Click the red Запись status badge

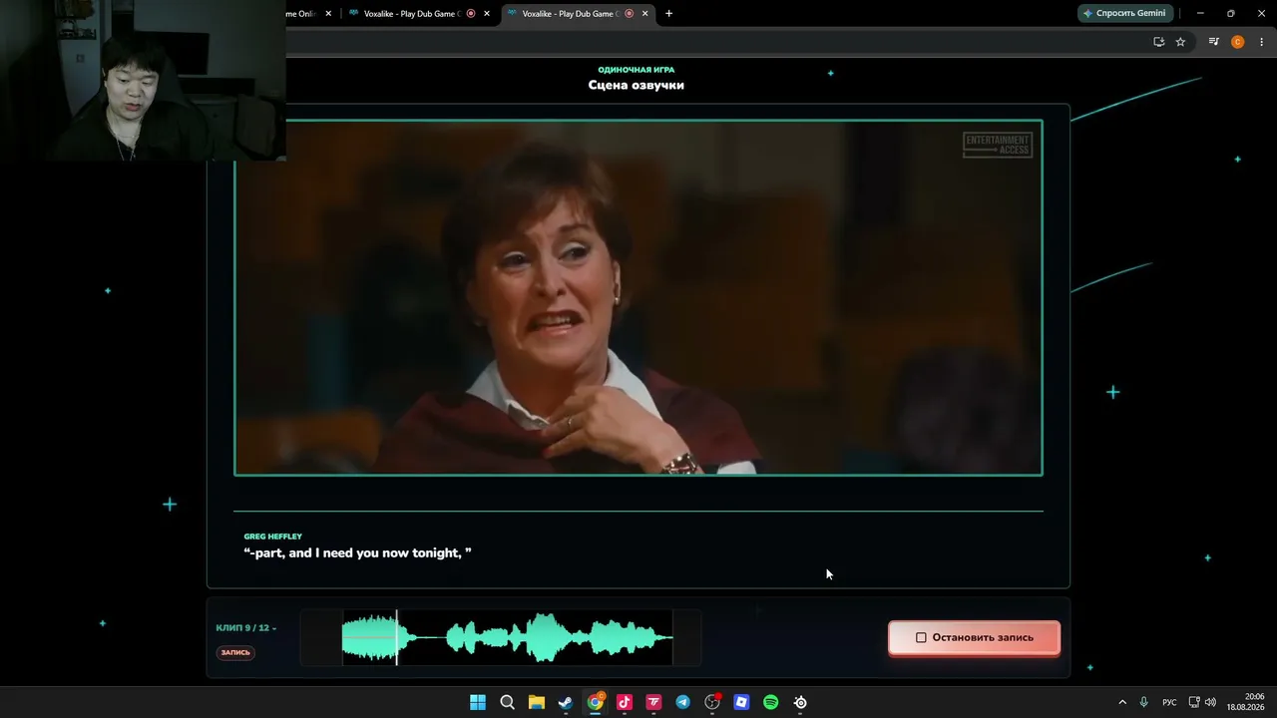[x=235, y=652]
